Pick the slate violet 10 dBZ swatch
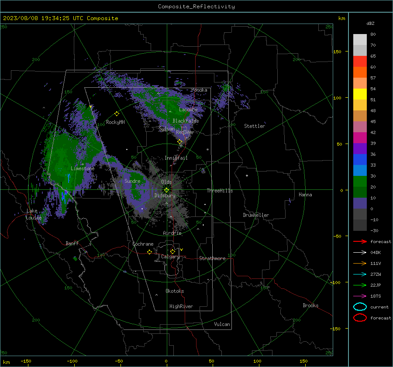Image resolution: width=393 pixels, height=367 pixels. click(x=360, y=203)
